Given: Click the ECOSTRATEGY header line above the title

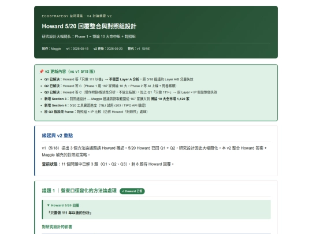Looking at the screenshot, I should [x=77, y=16].
